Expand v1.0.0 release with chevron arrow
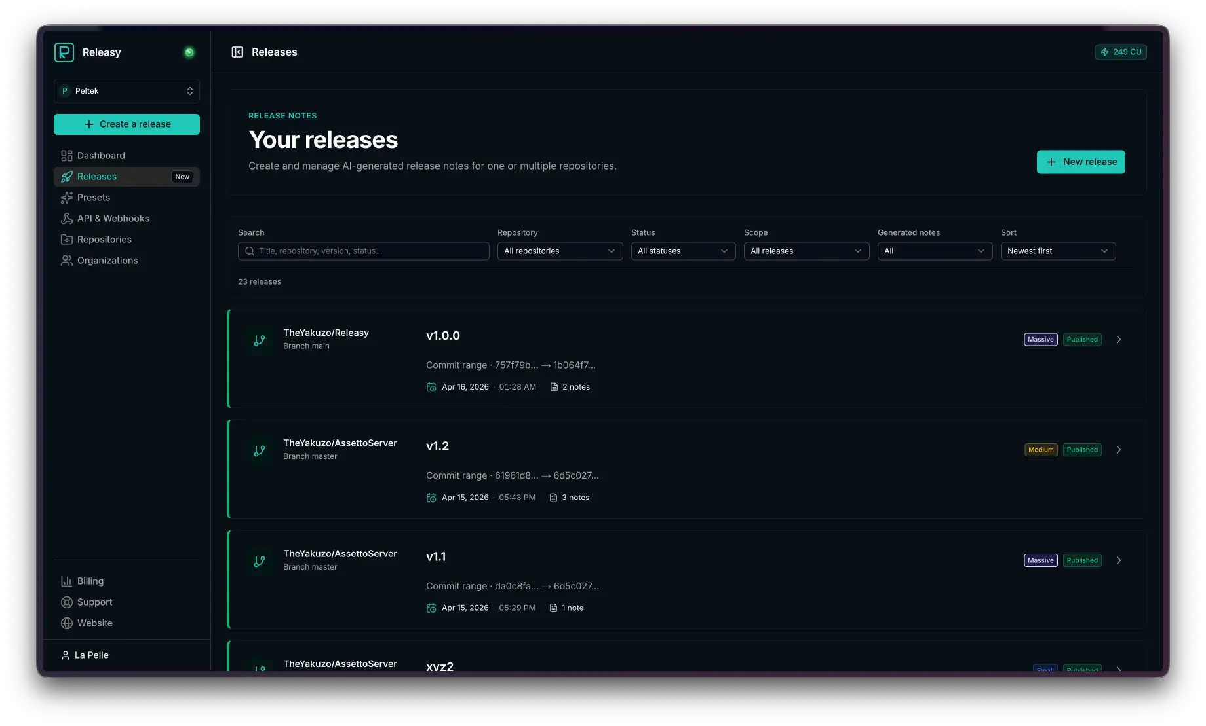Screen dimensions: 1206x726 click(1119, 340)
